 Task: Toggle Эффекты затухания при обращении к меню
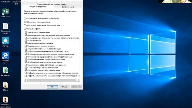(x=26, y=73)
